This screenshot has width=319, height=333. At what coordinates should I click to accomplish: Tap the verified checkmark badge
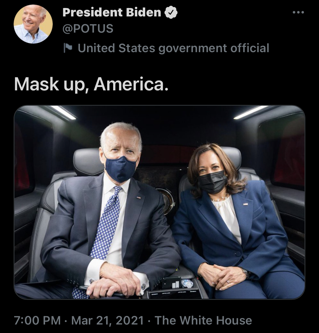coord(171,12)
